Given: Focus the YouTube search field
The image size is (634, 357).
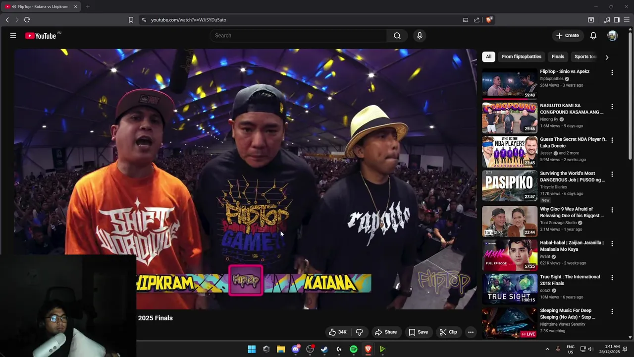Looking at the screenshot, I should (x=298, y=36).
